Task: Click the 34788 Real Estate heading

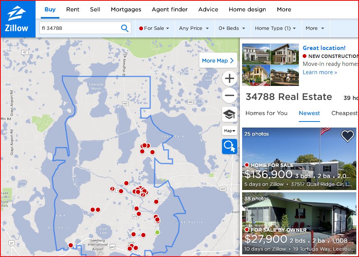Action: click(x=289, y=97)
